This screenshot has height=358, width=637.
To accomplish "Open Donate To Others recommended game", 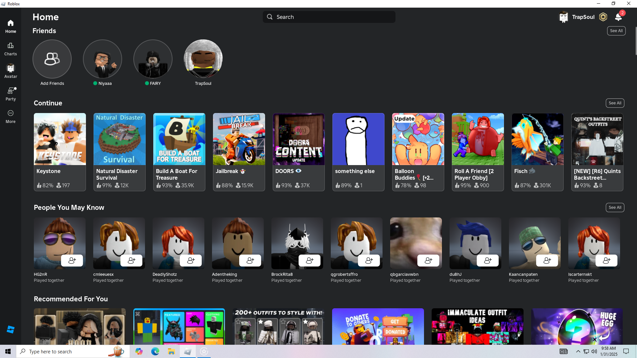I will tap(378, 327).
